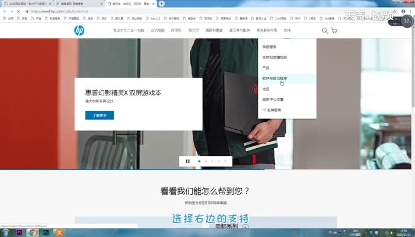Open the Chrome profile avatar icon

pos(403,11)
